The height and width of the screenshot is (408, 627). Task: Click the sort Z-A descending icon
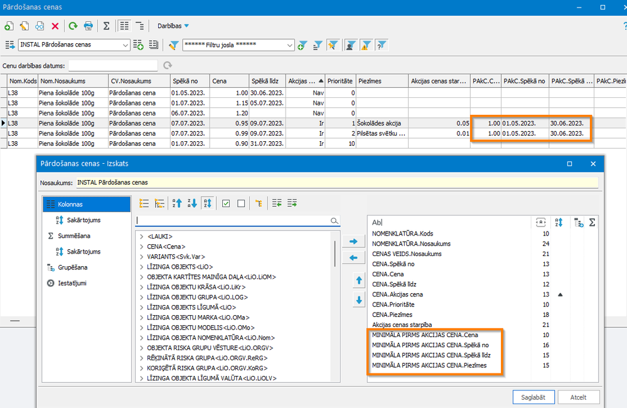pos(192,203)
